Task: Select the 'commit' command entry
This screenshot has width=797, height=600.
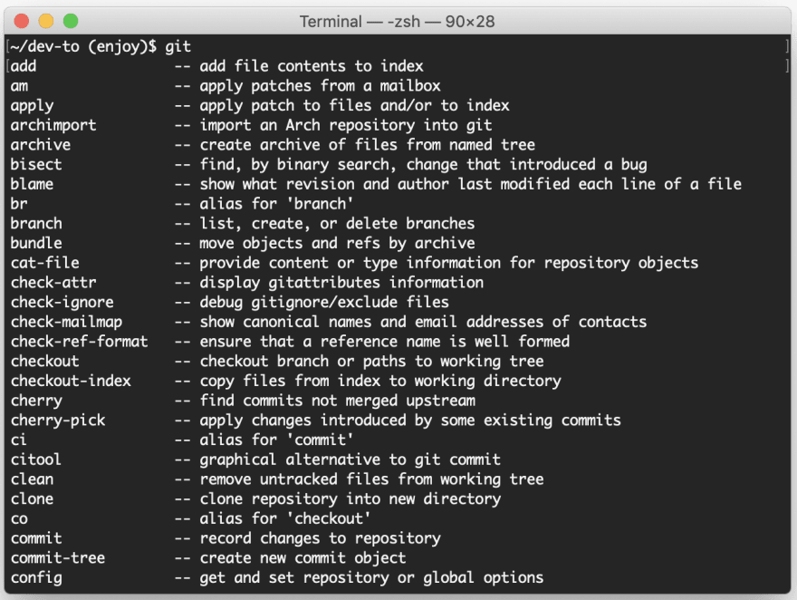Action: click(x=36, y=538)
